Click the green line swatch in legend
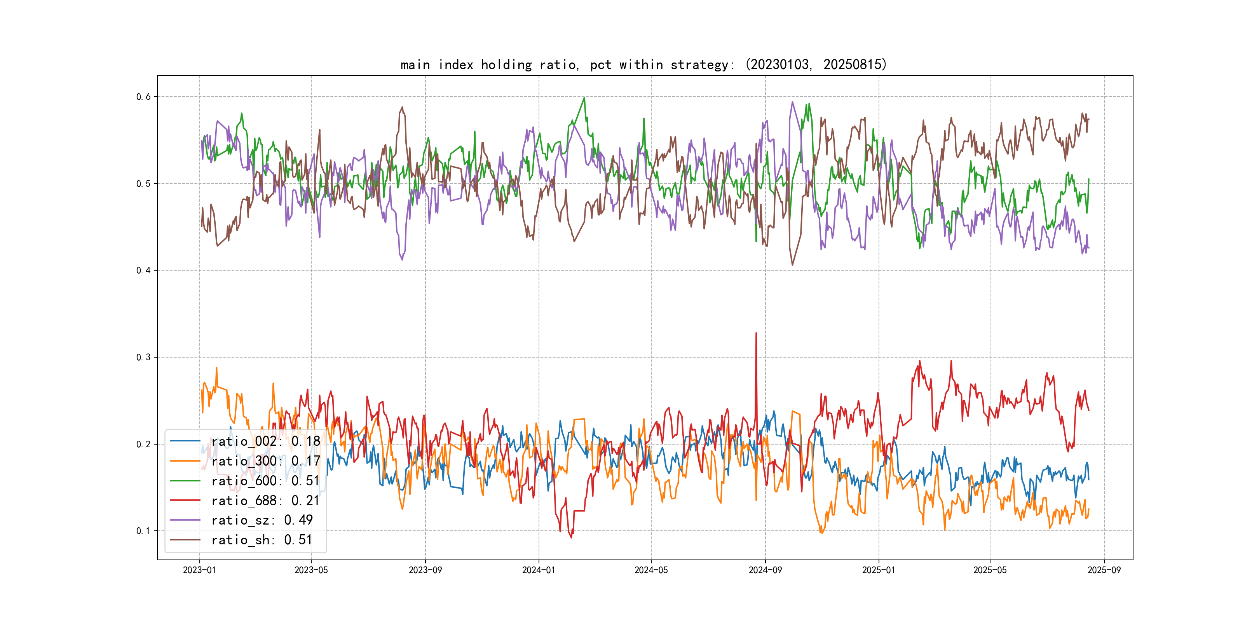The height and width of the screenshot is (629, 1259). [185, 481]
